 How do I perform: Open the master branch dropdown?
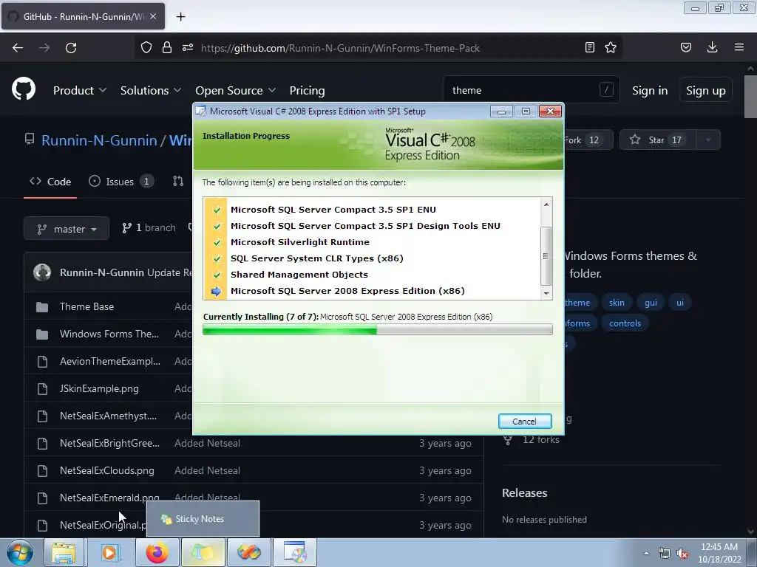point(67,229)
